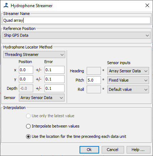The width and height of the screenshot is (153, 156).
Task: Open the depth Sensor Array Sensor Data dropdown
Action: (42, 98)
